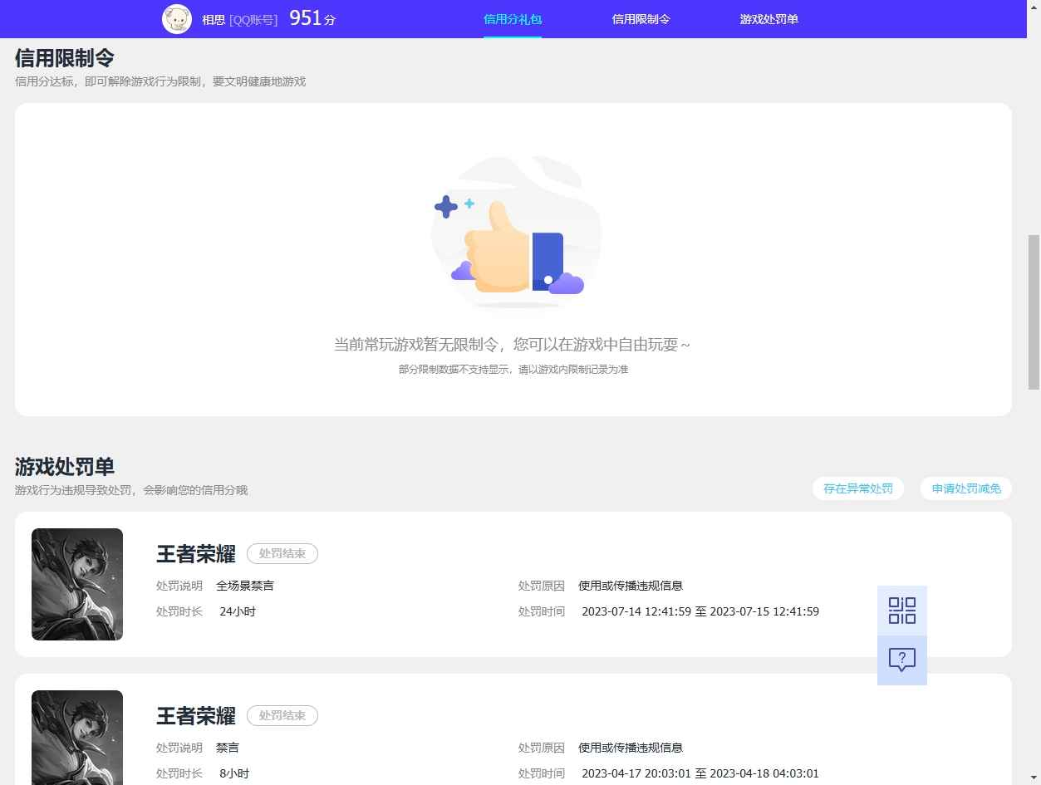
Task: Click 处罚结束 badge on 24小时 punishment card
Action: [x=282, y=553]
